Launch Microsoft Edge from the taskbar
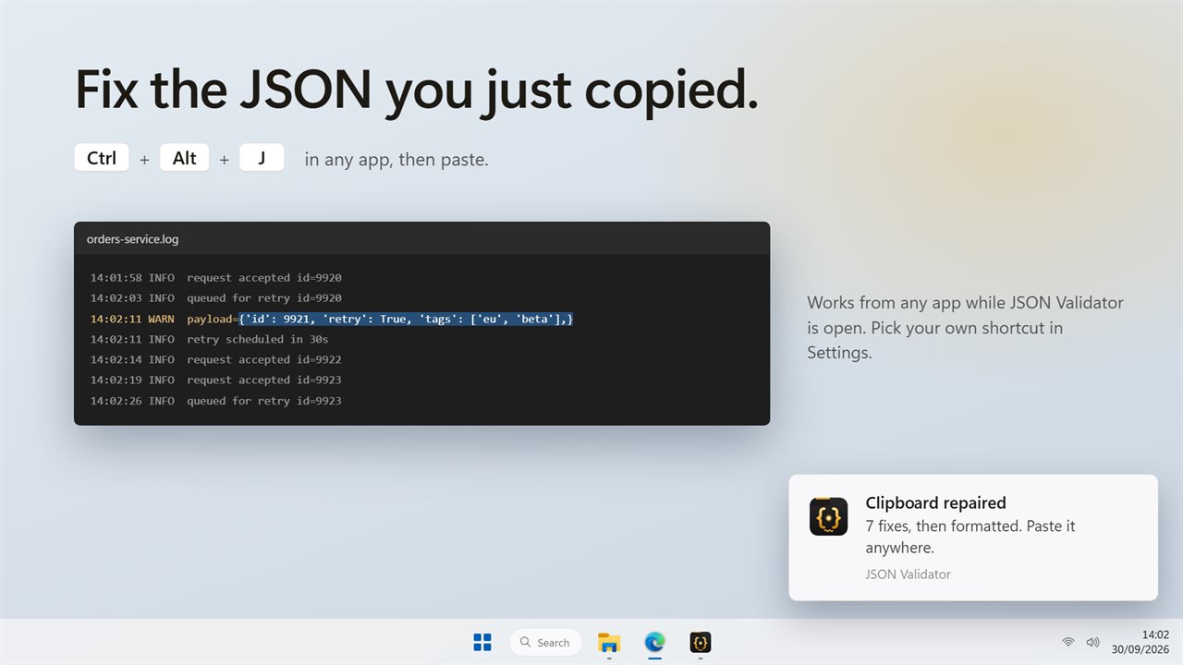Image resolution: width=1183 pixels, height=665 pixels. (x=654, y=642)
